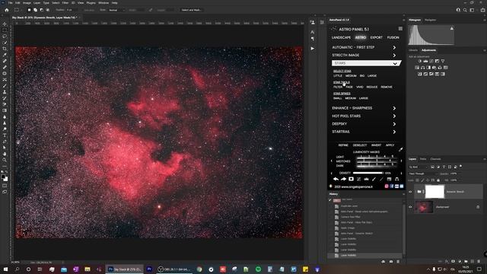Create new snapshot camera icon in History panel
Image resolution: width=487 pixels, height=274 pixels.
point(390,262)
